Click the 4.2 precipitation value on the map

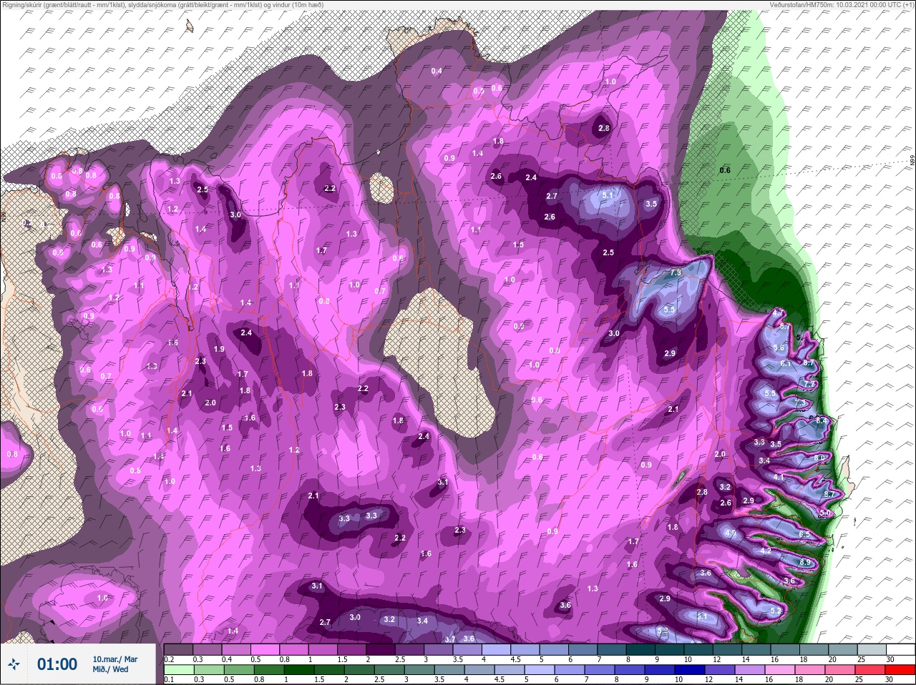(x=765, y=551)
